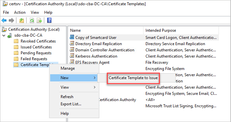Select the Issued Certificates tree item
231x122 pixels.
point(36,47)
